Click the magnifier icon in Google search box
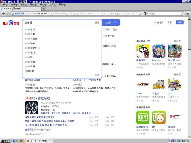The height and width of the screenshot is (143, 191). 182,14
